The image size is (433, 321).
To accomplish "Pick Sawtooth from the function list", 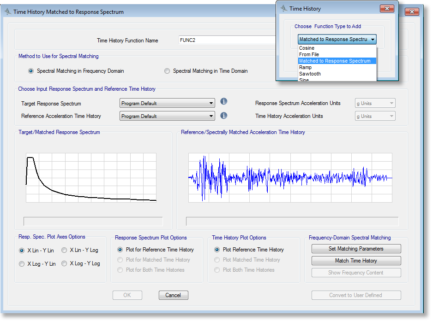I will point(310,74).
